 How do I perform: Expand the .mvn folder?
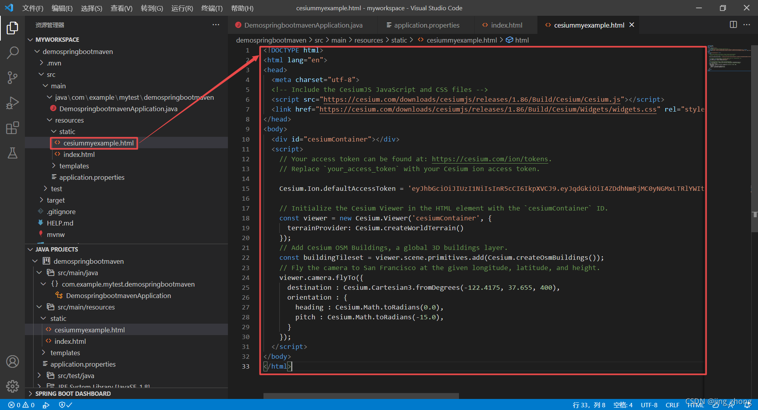click(x=54, y=63)
